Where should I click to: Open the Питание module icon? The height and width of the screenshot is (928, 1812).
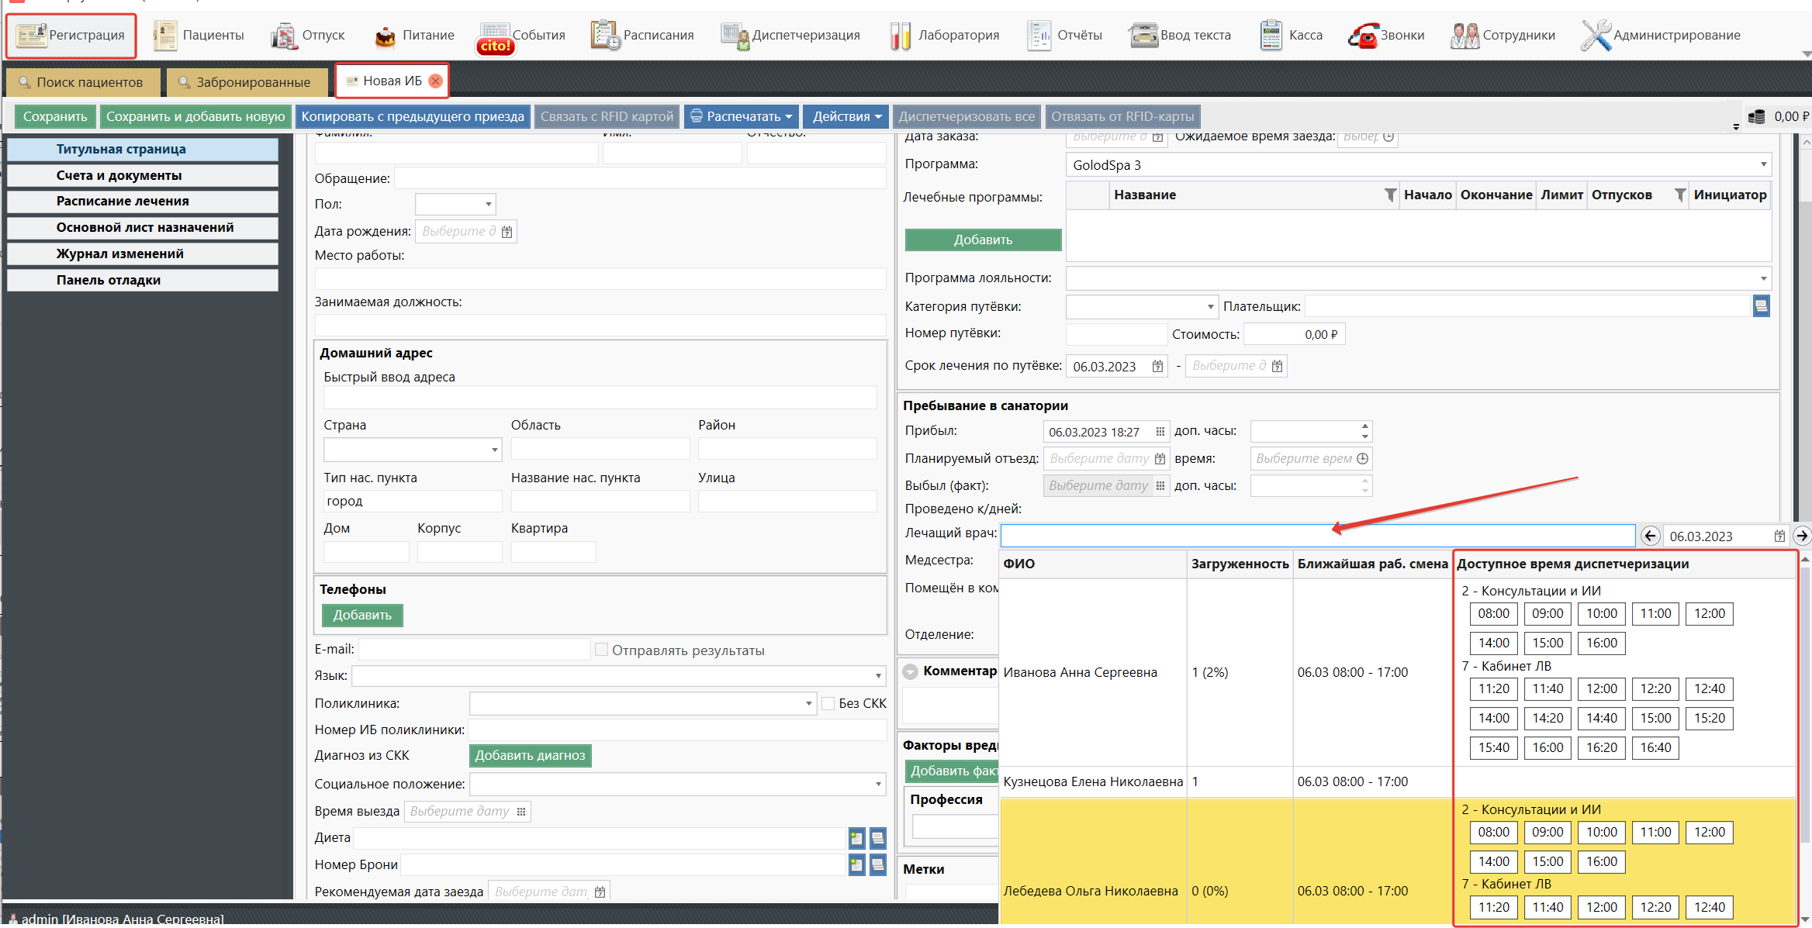[x=386, y=36]
